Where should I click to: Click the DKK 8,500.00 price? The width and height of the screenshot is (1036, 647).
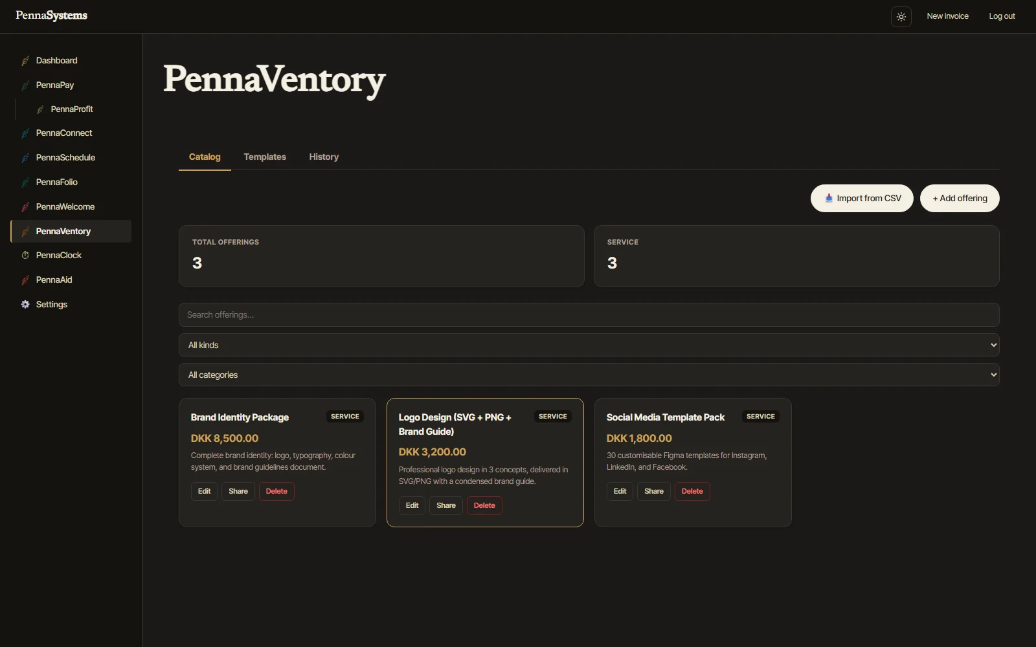225,439
